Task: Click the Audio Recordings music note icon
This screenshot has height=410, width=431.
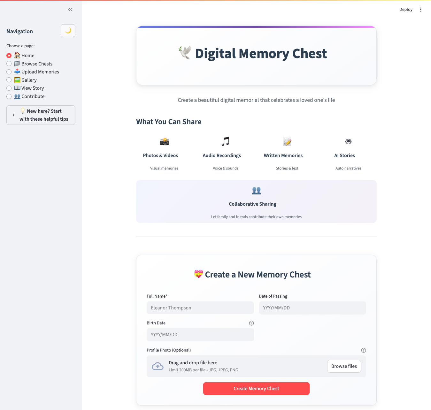Action: (x=226, y=141)
